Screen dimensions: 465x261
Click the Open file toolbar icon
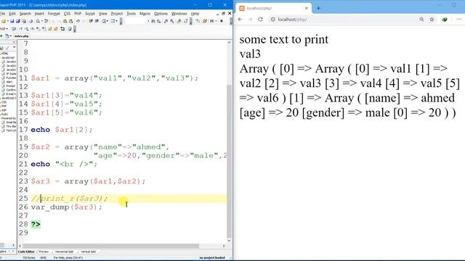point(4,21)
